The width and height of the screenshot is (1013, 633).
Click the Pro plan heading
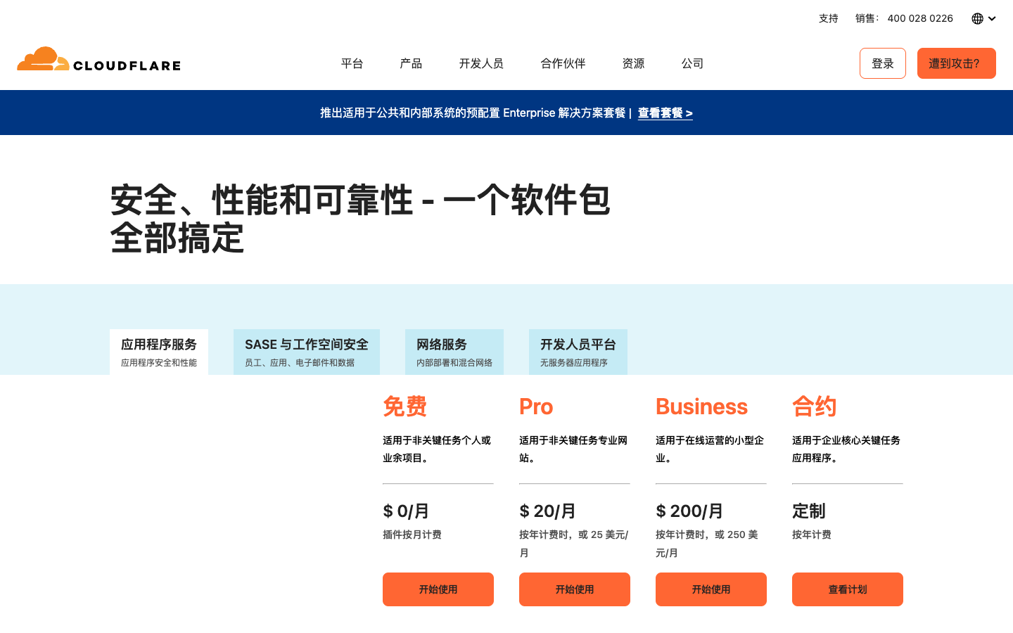(536, 407)
